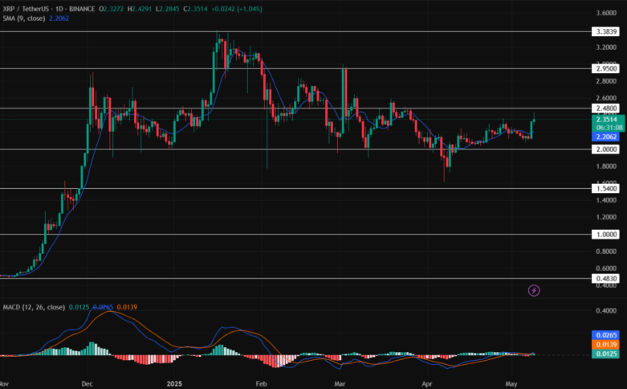Click the SMA legend value 2.2062 at top
The height and width of the screenshot is (389, 627).
[x=59, y=18]
